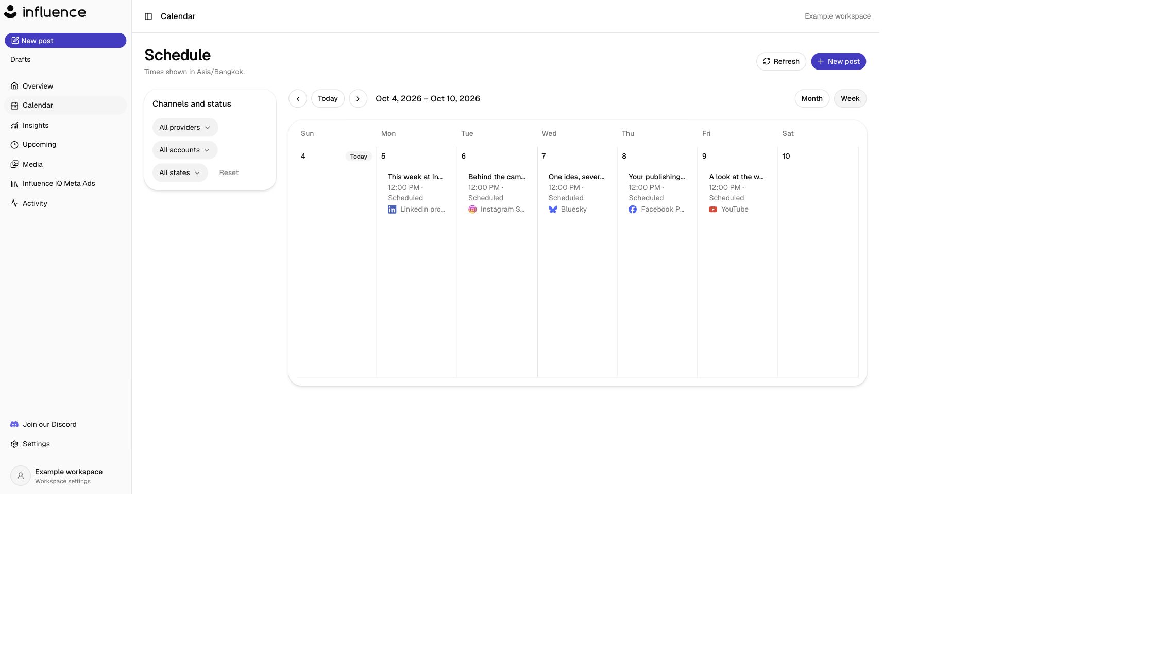
Task: Expand the All providers dropdown
Action: (185, 127)
